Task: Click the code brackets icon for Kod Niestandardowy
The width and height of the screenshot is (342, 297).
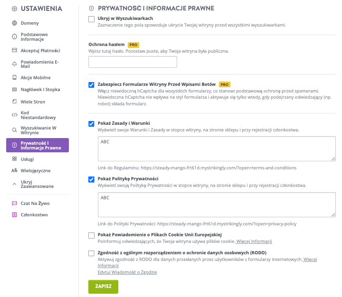Action: (14, 114)
